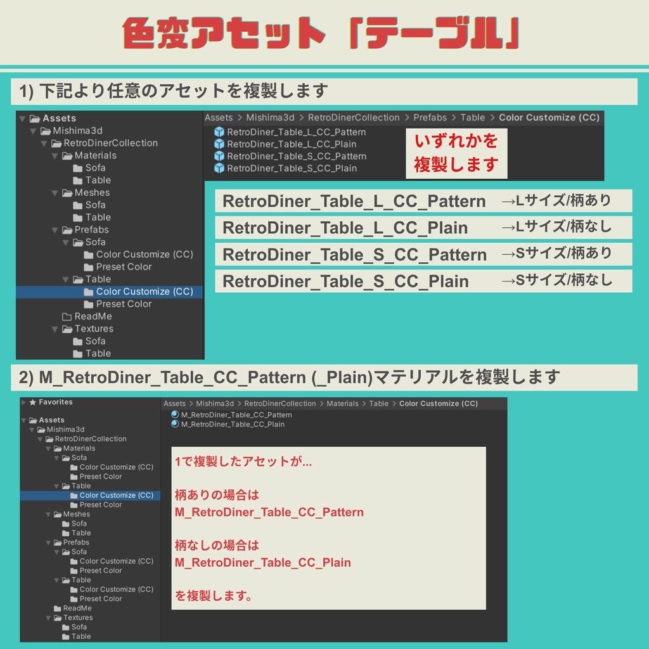Click Mishima3d in lower breadcrumb path

coord(215,404)
